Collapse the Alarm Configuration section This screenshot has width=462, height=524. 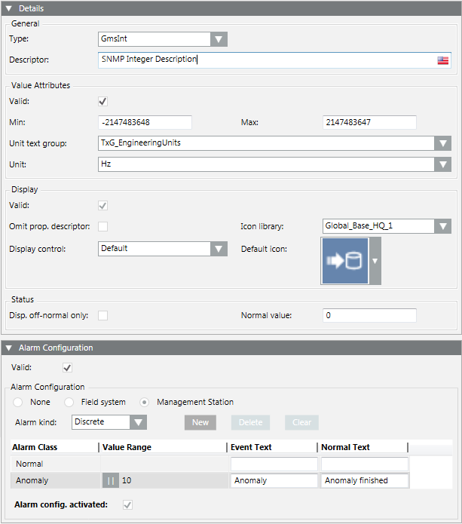point(9,348)
